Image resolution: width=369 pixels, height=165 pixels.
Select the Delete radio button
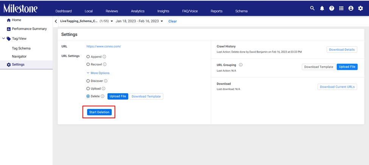pos(88,96)
